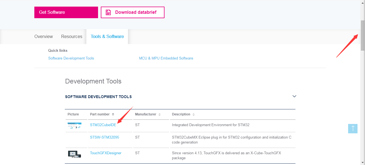Click the Download databrief button

[x=133, y=12]
